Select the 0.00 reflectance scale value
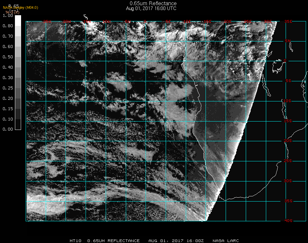Viewport: 308px width, 243px height. point(8,129)
